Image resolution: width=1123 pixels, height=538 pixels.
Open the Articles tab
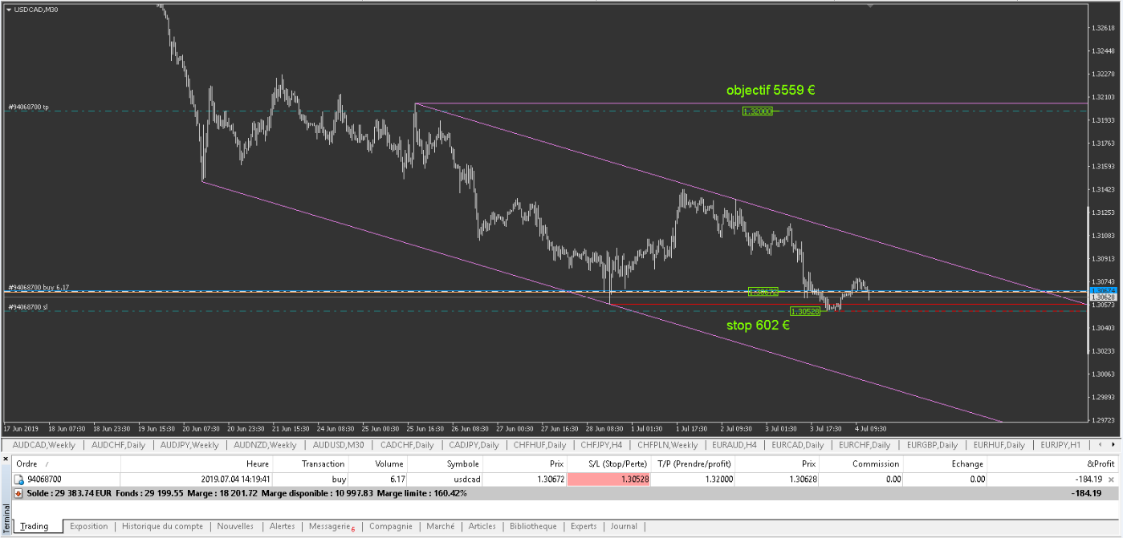pyautogui.click(x=482, y=527)
